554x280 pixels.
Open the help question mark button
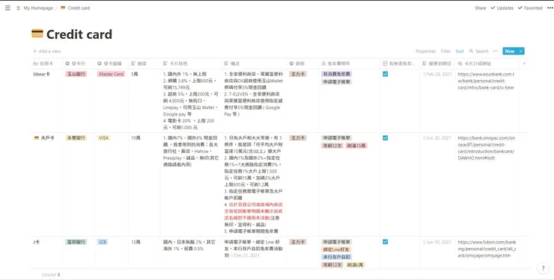tap(543, 268)
